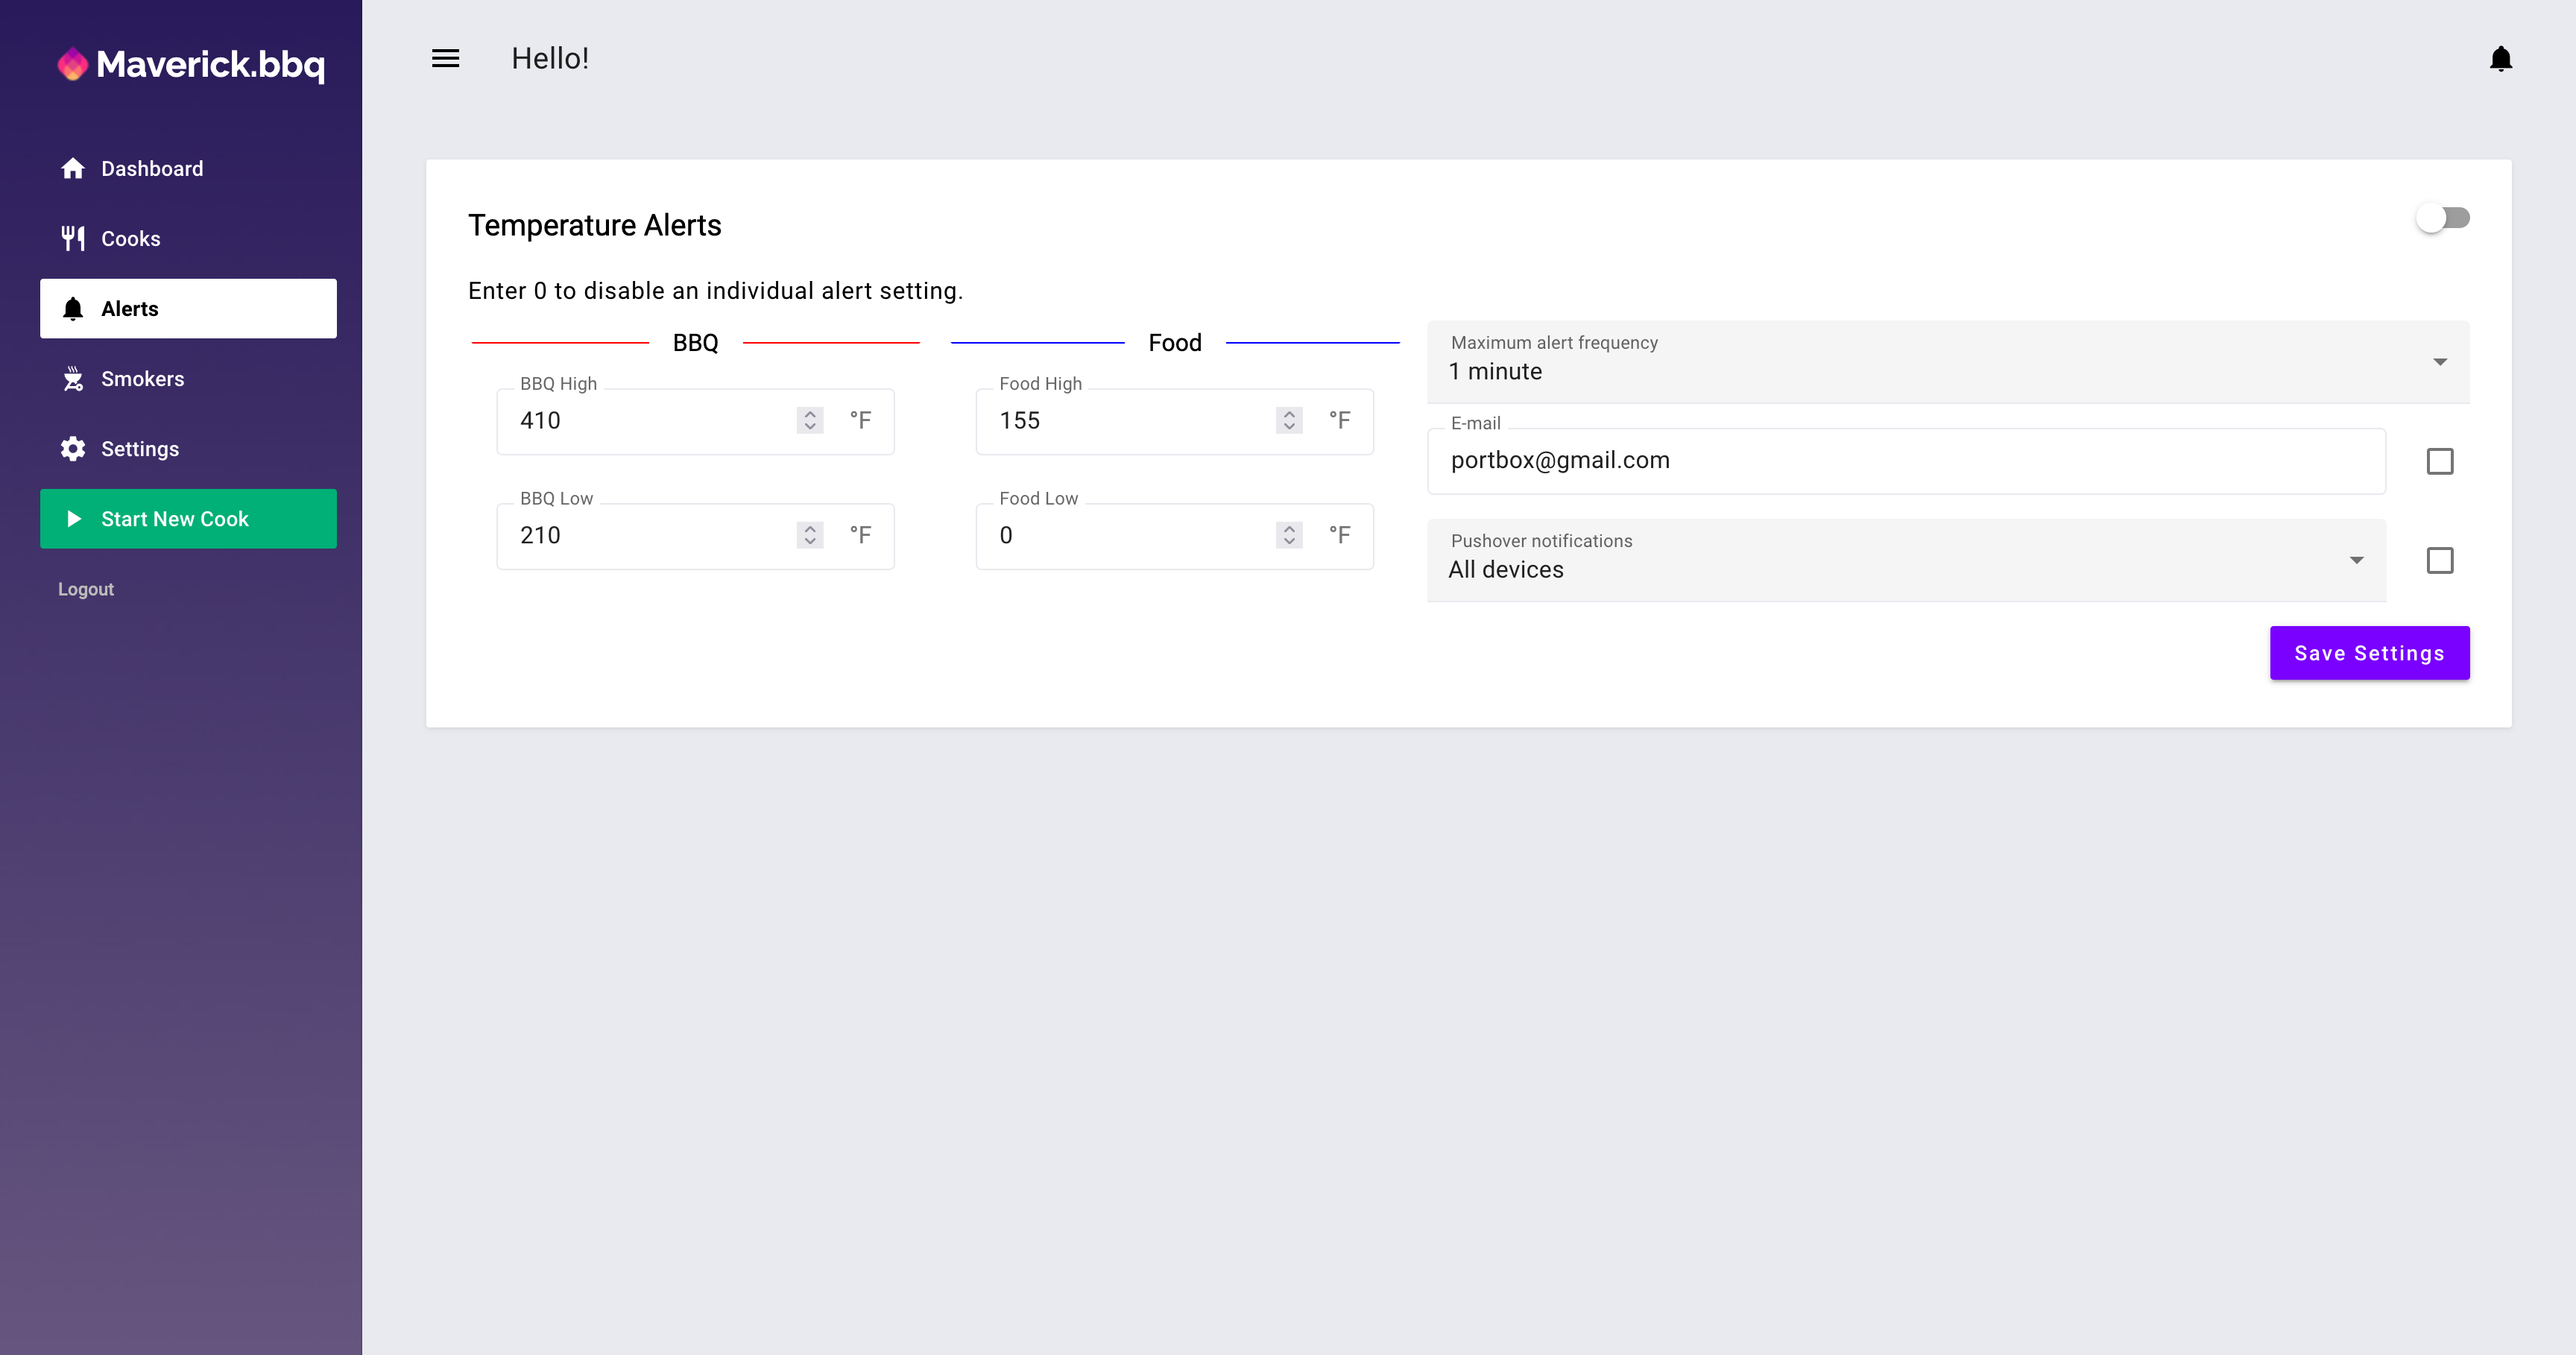
Task: Check the Pushover notifications checkbox
Action: (2439, 560)
